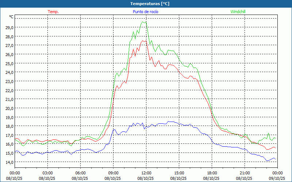292x182 pixels.
Task: Click the °C unit label on the y-axis
Action: pos(11,17)
